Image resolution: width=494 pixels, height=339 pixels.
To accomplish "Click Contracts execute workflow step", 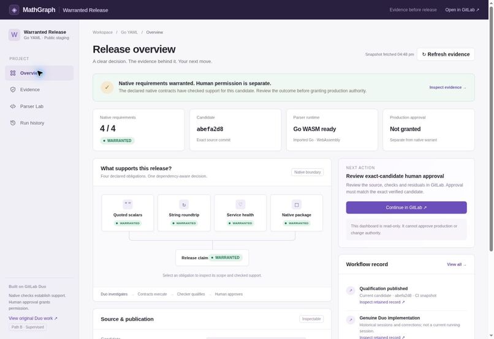I will click(x=152, y=294).
